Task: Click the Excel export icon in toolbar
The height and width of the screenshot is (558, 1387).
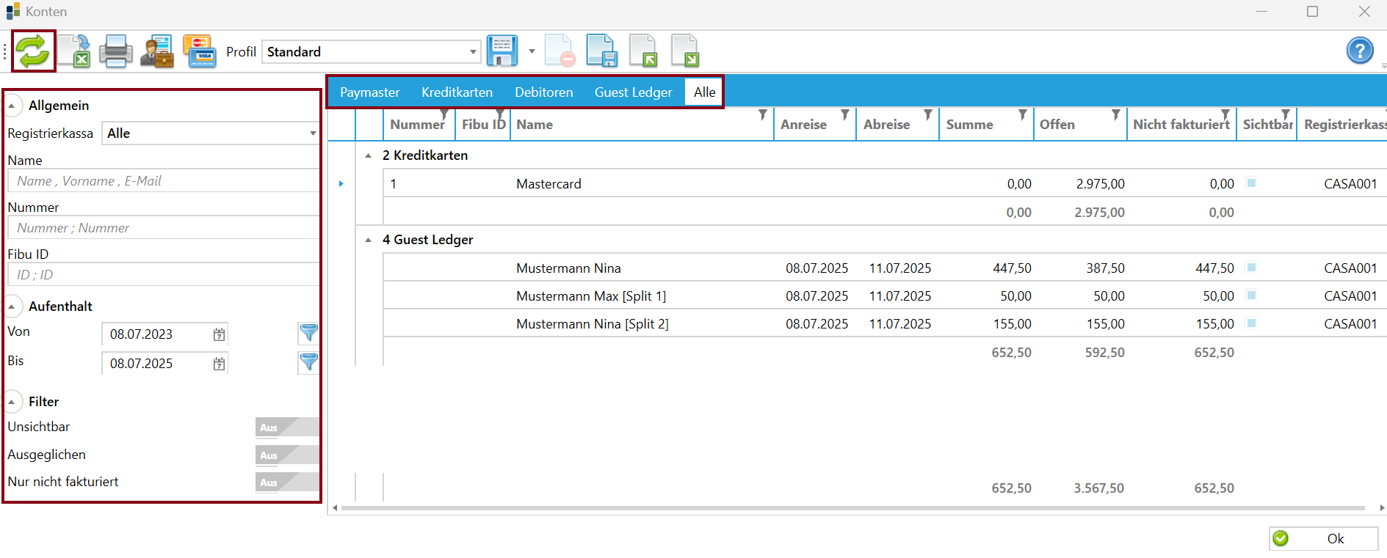Action: pos(74,51)
